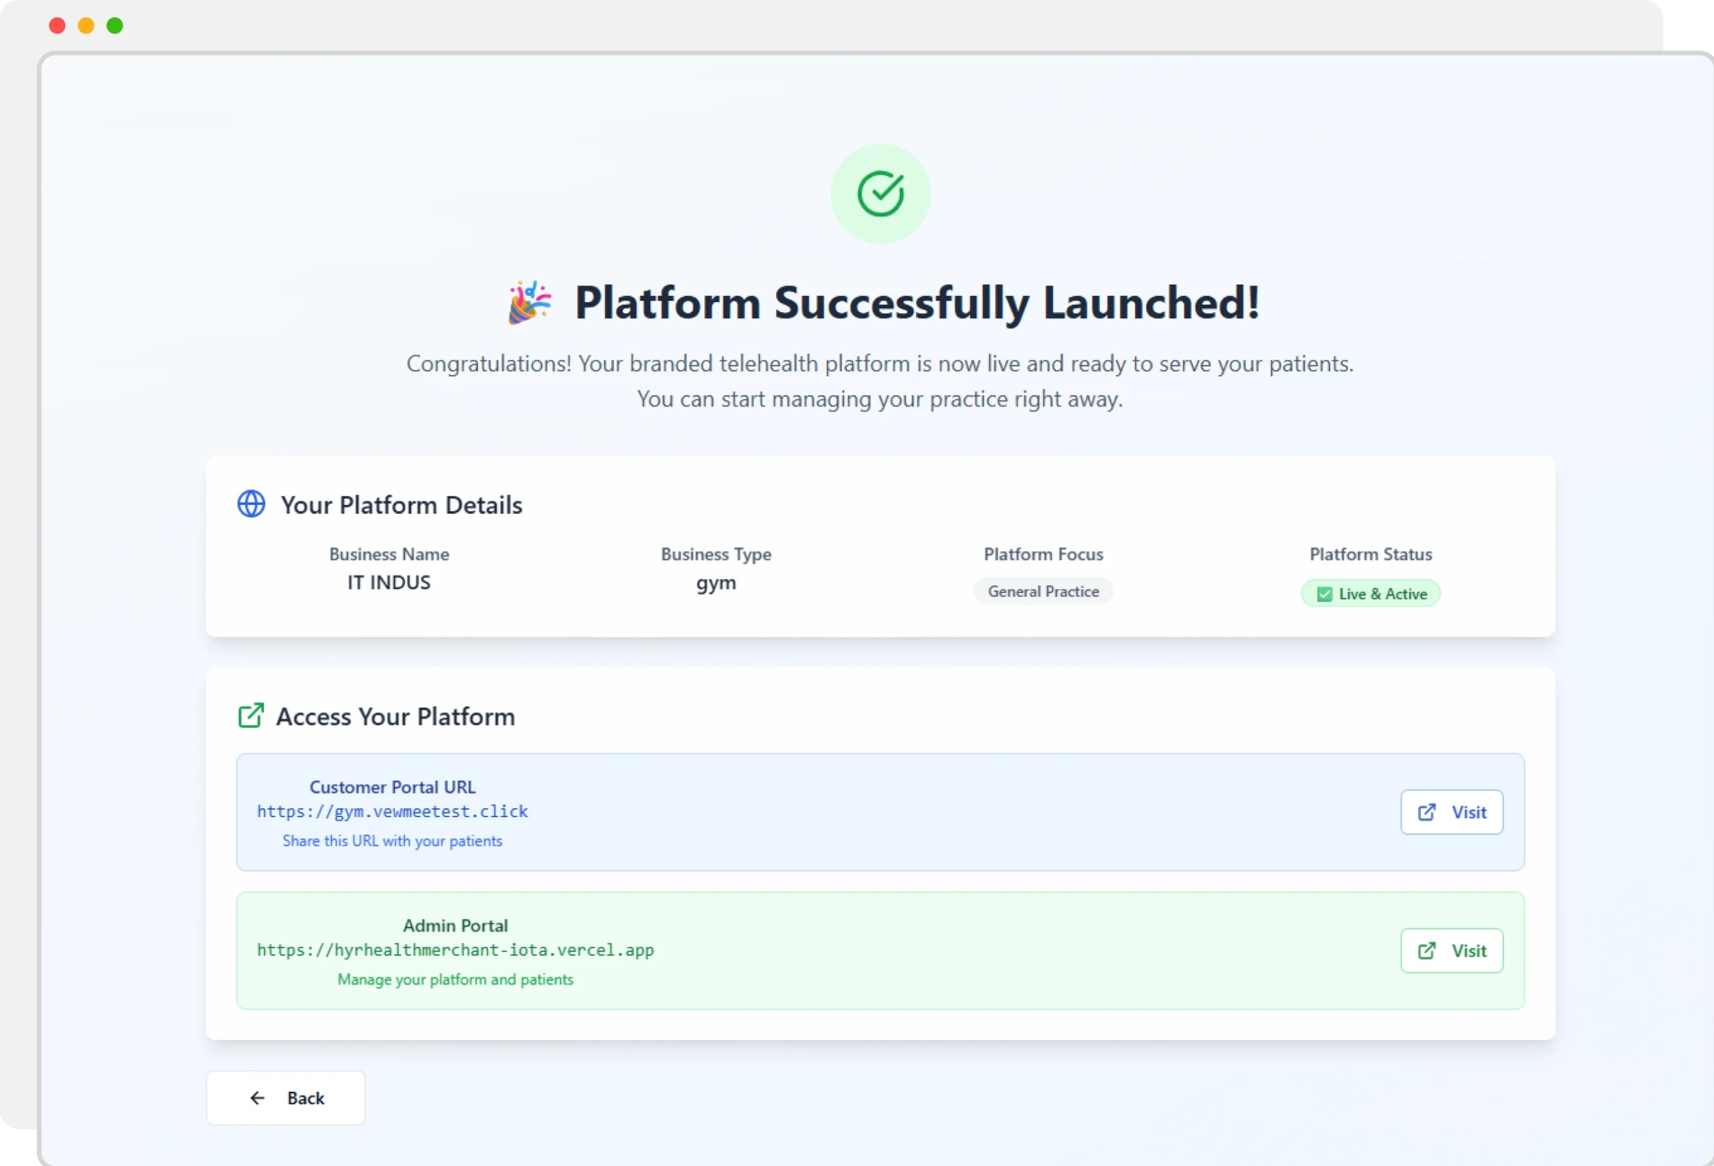Select the General Practice focus chip

click(1043, 591)
